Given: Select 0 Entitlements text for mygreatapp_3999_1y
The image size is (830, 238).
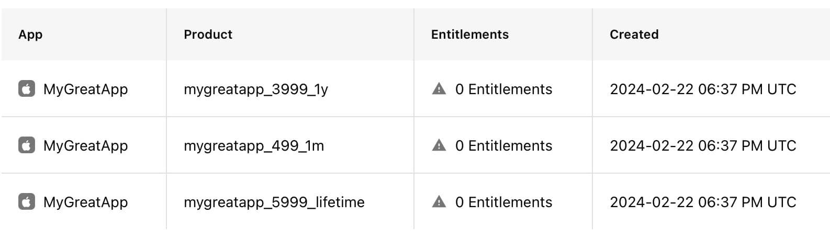Looking at the screenshot, I should 503,89.
